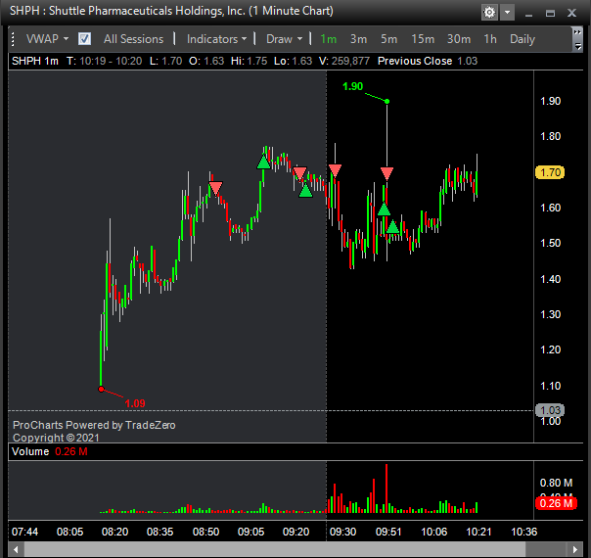Click the yellow 1.70 current price tag

(550, 172)
